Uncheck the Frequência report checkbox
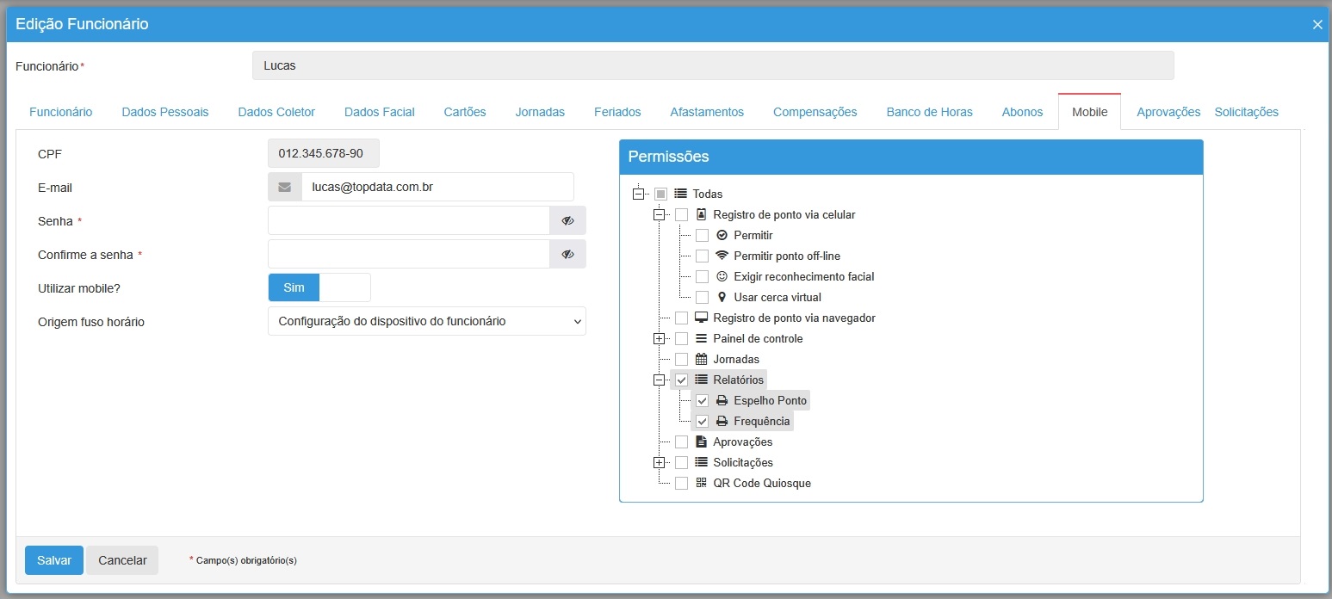The width and height of the screenshot is (1332, 599). 702,422
